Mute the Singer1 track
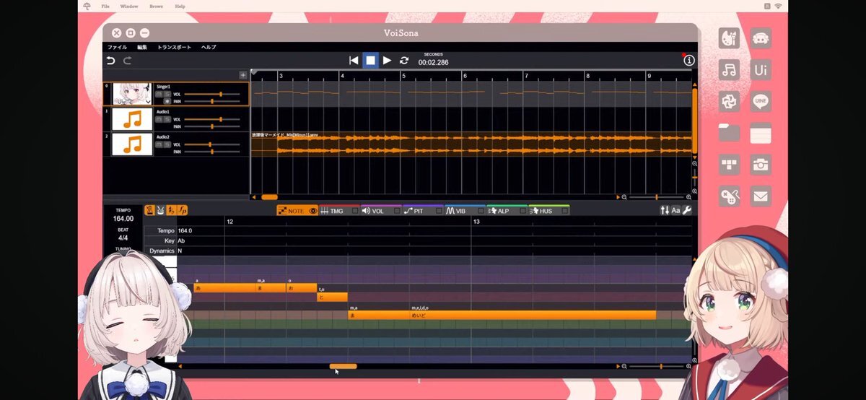Viewport: 866px width, 400px height. pos(159,94)
